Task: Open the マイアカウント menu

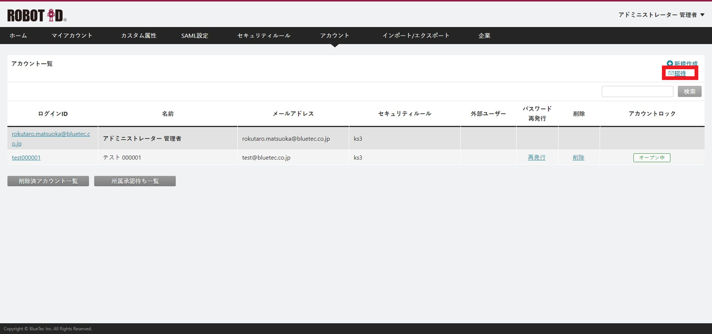Action: 72,36
